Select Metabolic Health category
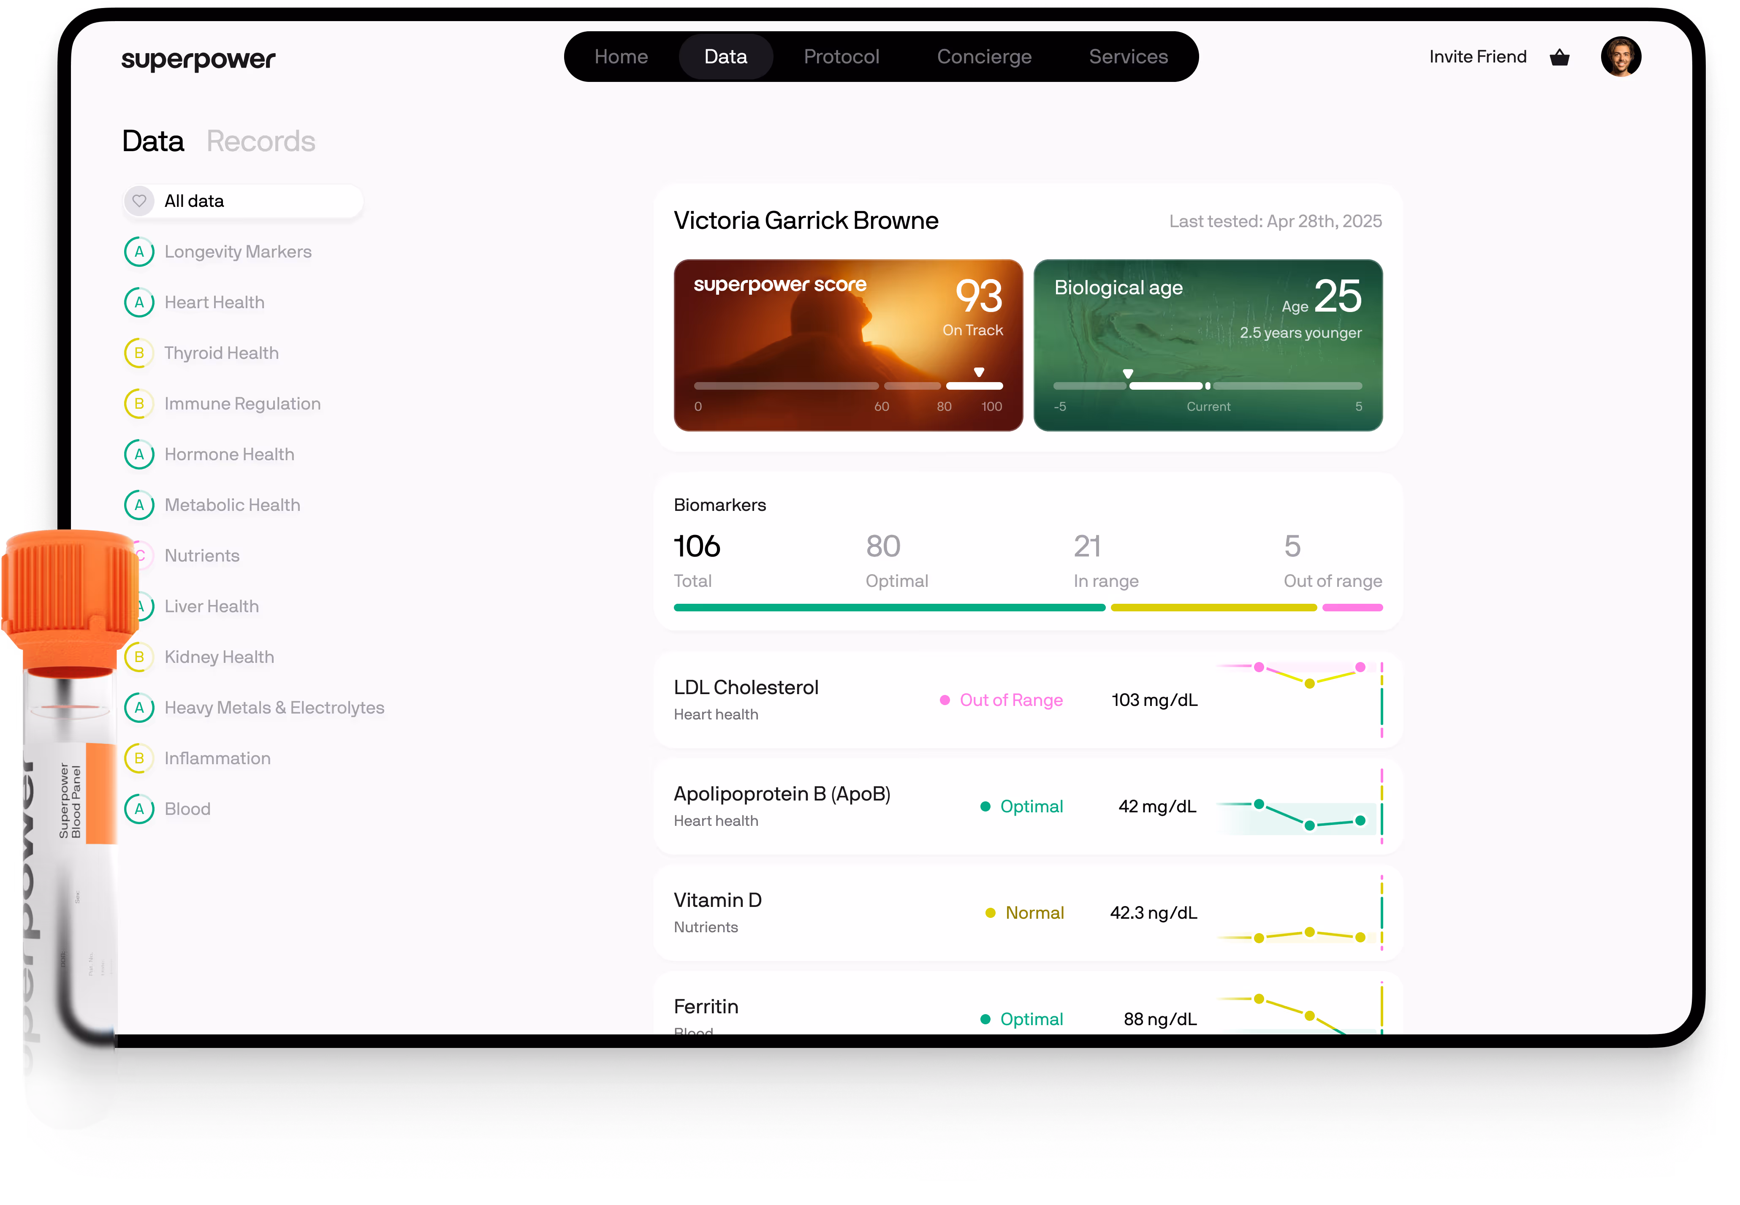 (x=232, y=505)
